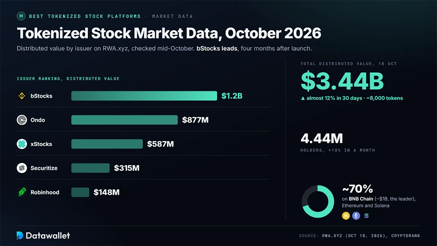Click the '4.44M' holders figure
The height and width of the screenshot is (246, 437).
[x=322, y=139]
